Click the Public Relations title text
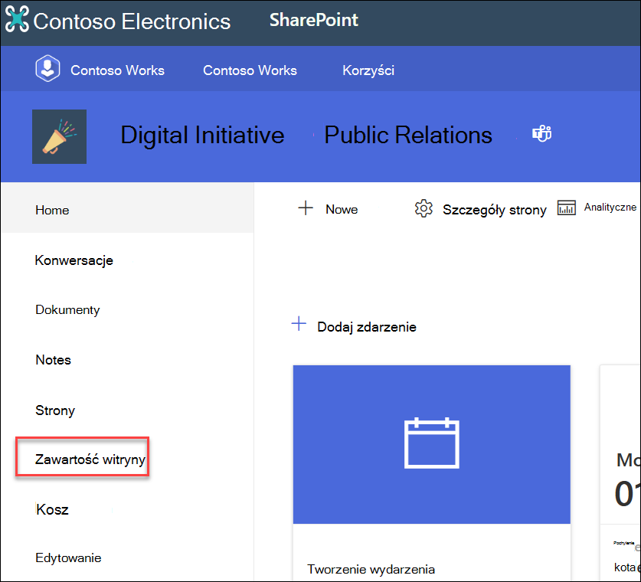 (x=408, y=135)
